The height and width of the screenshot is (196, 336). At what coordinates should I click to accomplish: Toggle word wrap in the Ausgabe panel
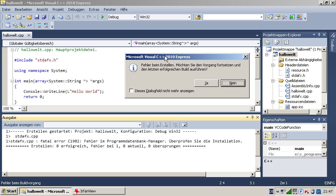pyautogui.click(x=184, y=125)
